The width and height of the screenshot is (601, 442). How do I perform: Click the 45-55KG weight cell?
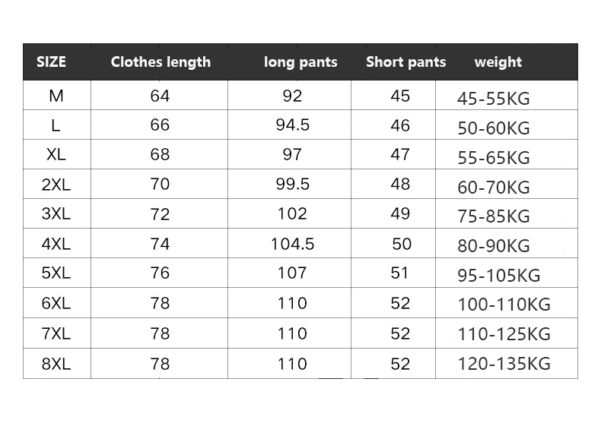(x=493, y=99)
